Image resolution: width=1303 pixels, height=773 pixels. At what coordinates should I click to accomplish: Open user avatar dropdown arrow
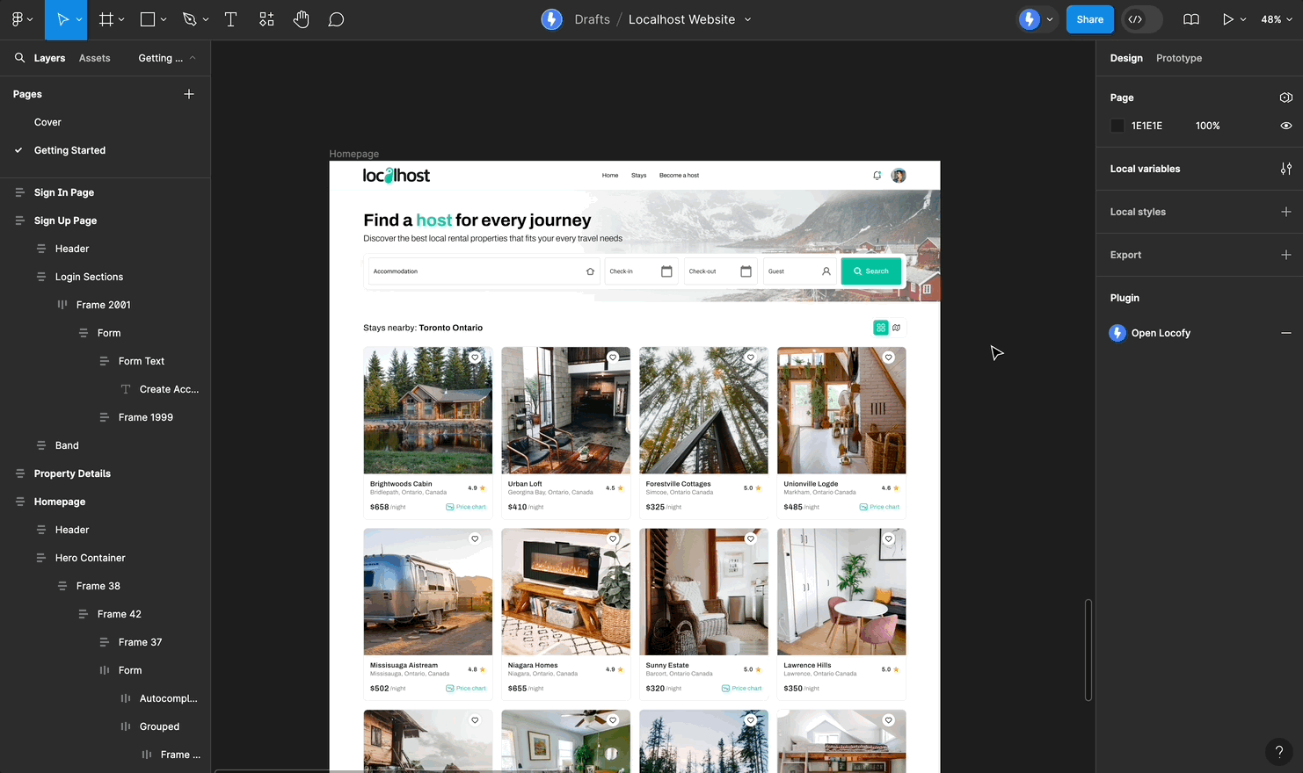point(1050,19)
